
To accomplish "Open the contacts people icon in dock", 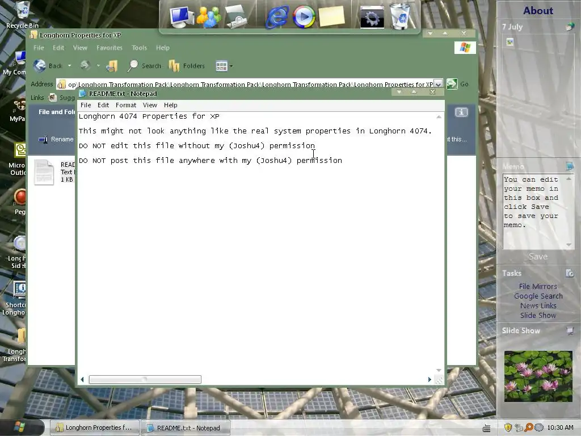I will tap(208, 16).
